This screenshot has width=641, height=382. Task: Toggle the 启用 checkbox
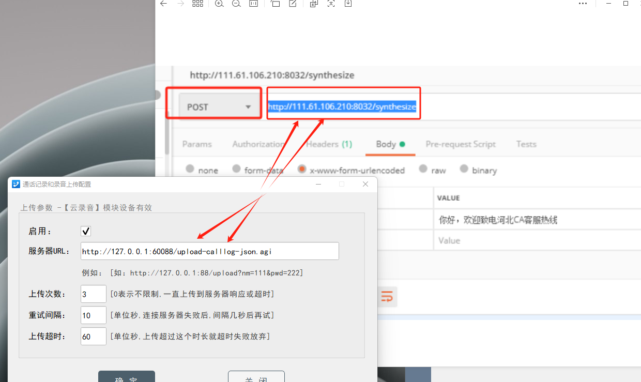(x=86, y=231)
